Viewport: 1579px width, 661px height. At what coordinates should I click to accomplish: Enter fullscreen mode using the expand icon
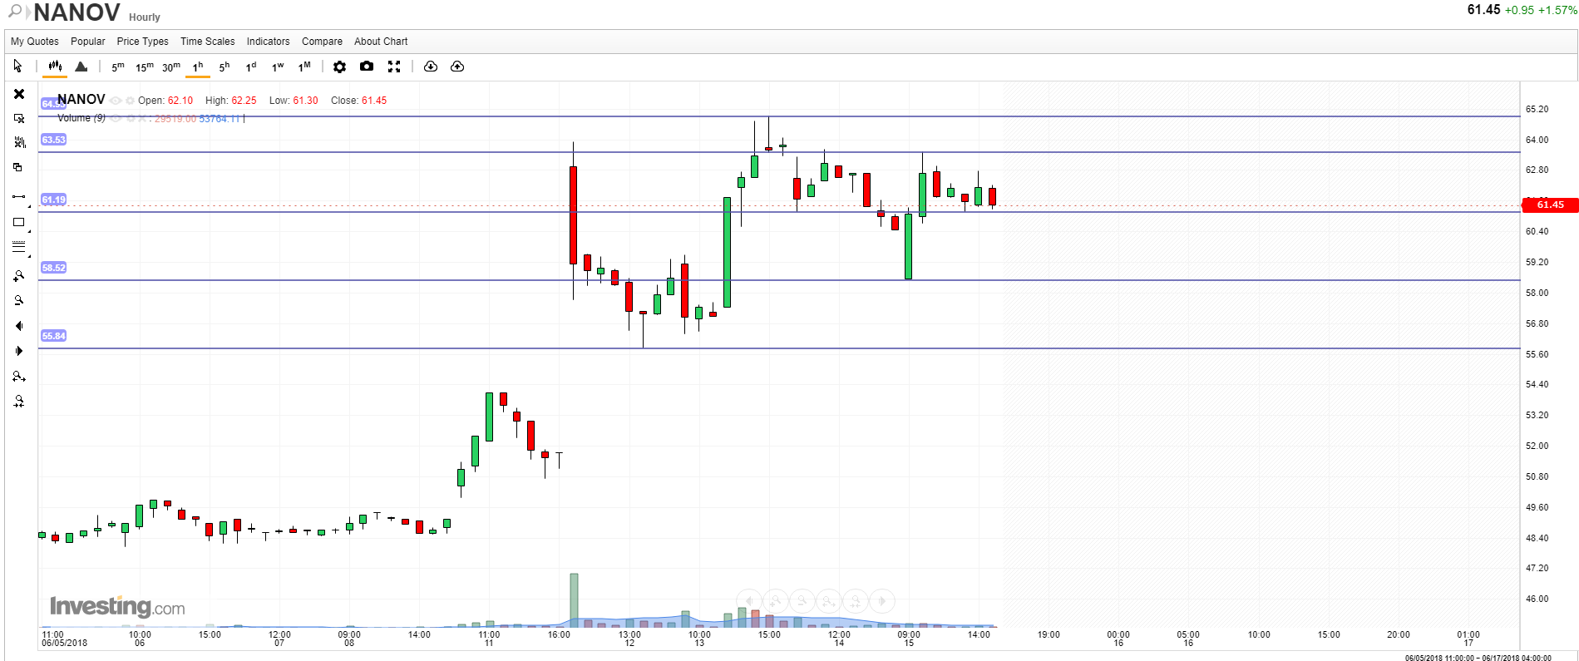pyautogui.click(x=394, y=67)
